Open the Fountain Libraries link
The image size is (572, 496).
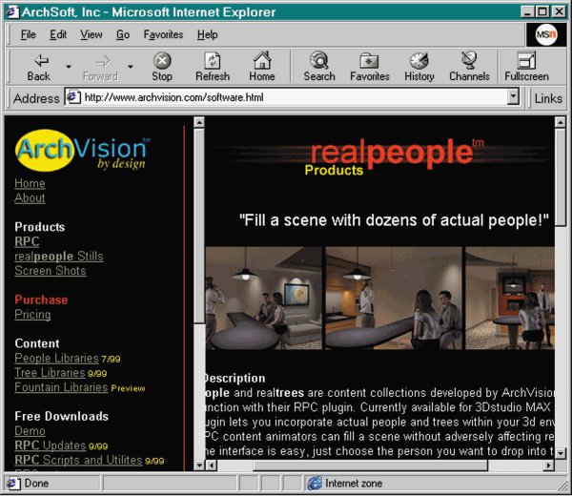(61, 387)
